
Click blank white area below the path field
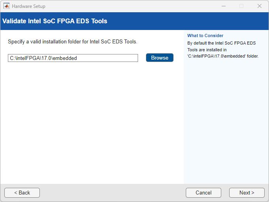(91, 118)
